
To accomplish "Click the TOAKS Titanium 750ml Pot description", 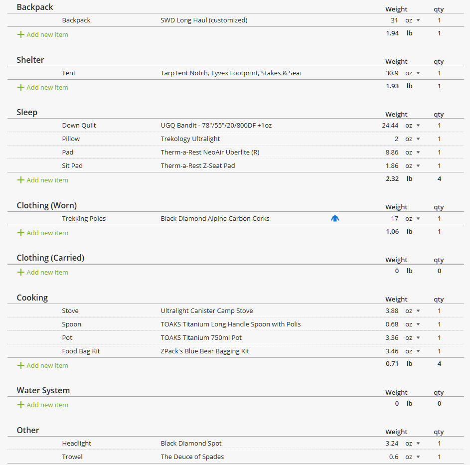I will click(201, 338).
